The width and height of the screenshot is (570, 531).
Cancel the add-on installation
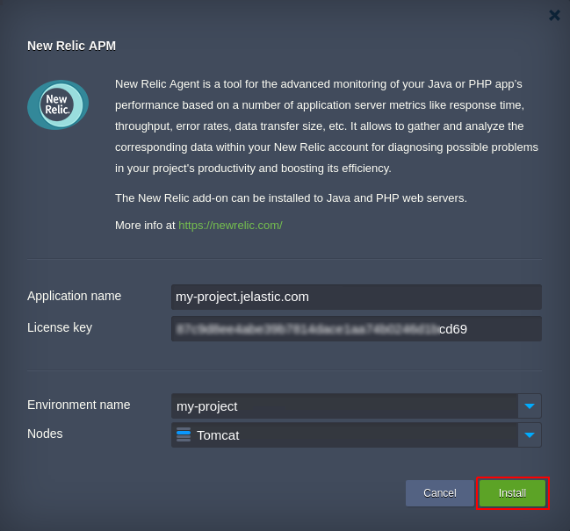(440, 493)
